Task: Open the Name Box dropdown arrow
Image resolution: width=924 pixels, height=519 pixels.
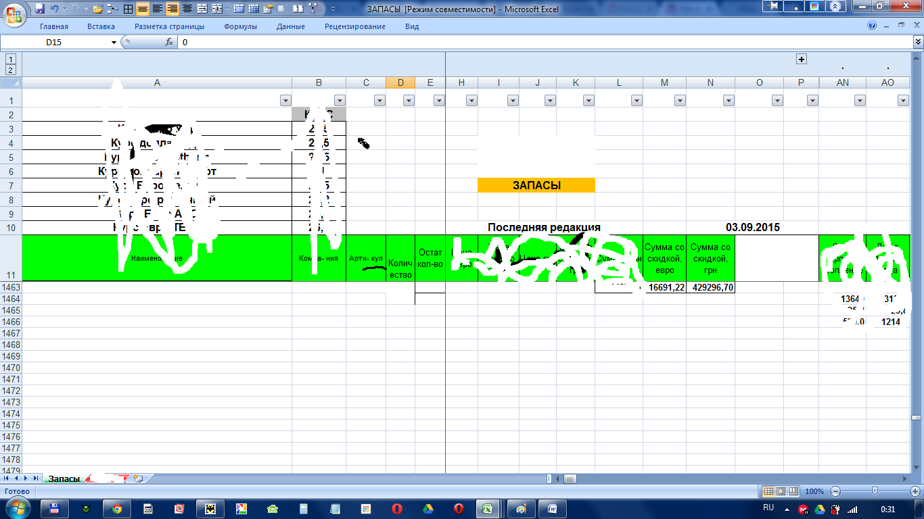Action: (x=114, y=42)
